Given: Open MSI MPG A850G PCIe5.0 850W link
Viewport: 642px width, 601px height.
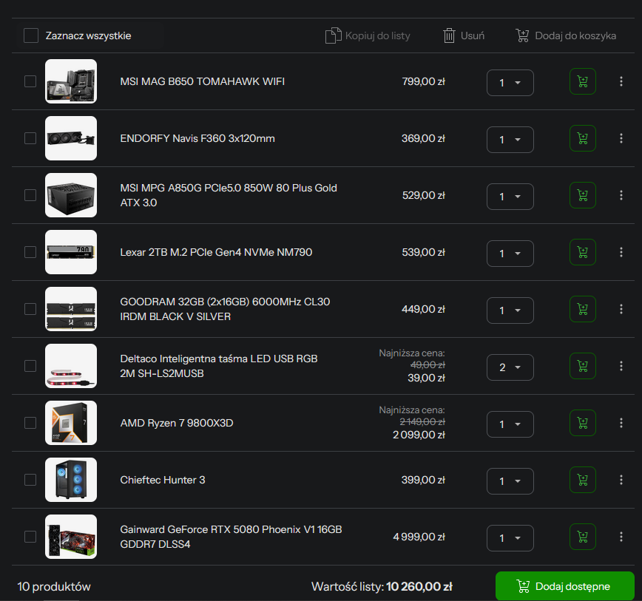Looking at the screenshot, I should click(x=229, y=195).
